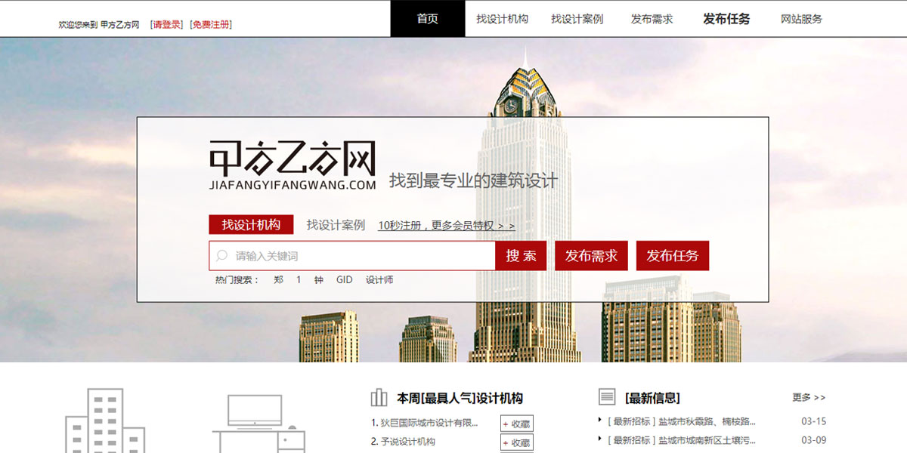This screenshot has height=453, width=907.
Task: Select hot search keyword GID
Action: tap(344, 279)
